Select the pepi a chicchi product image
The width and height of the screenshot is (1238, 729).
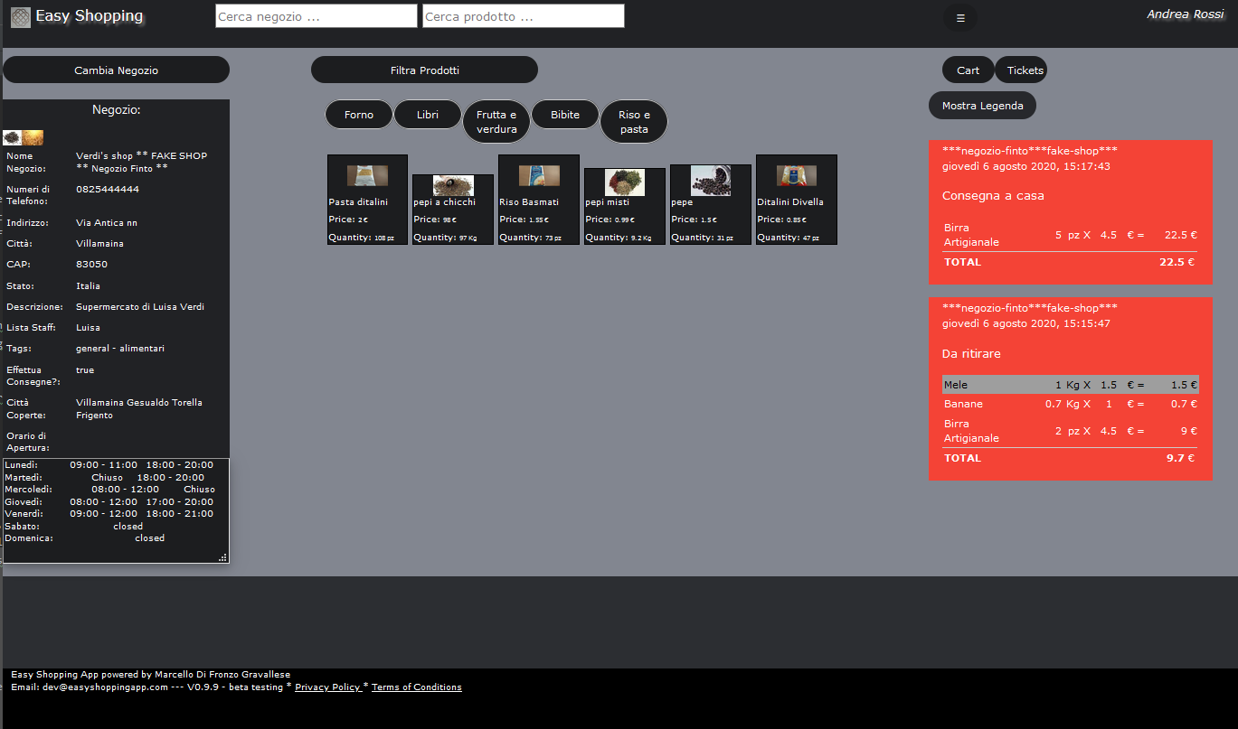453,185
